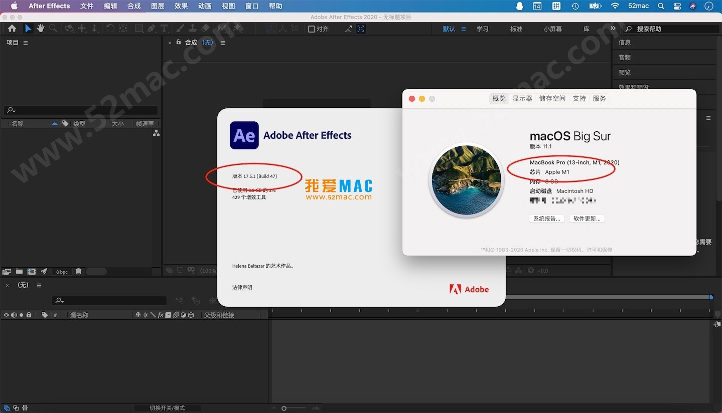The image size is (722, 413).
Task: Toggle composition panel lock icon
Action: (178, 42)
